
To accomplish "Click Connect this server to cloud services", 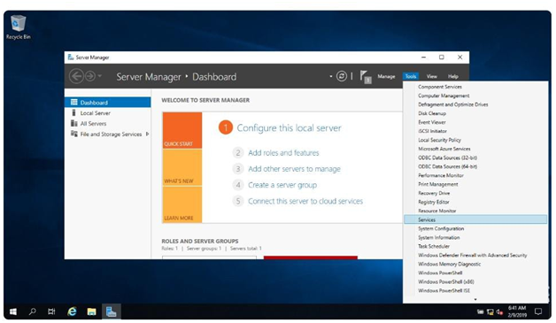I will coord(305,202).
